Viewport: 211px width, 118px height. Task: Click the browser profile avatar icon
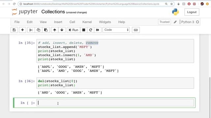click(202, 4)
